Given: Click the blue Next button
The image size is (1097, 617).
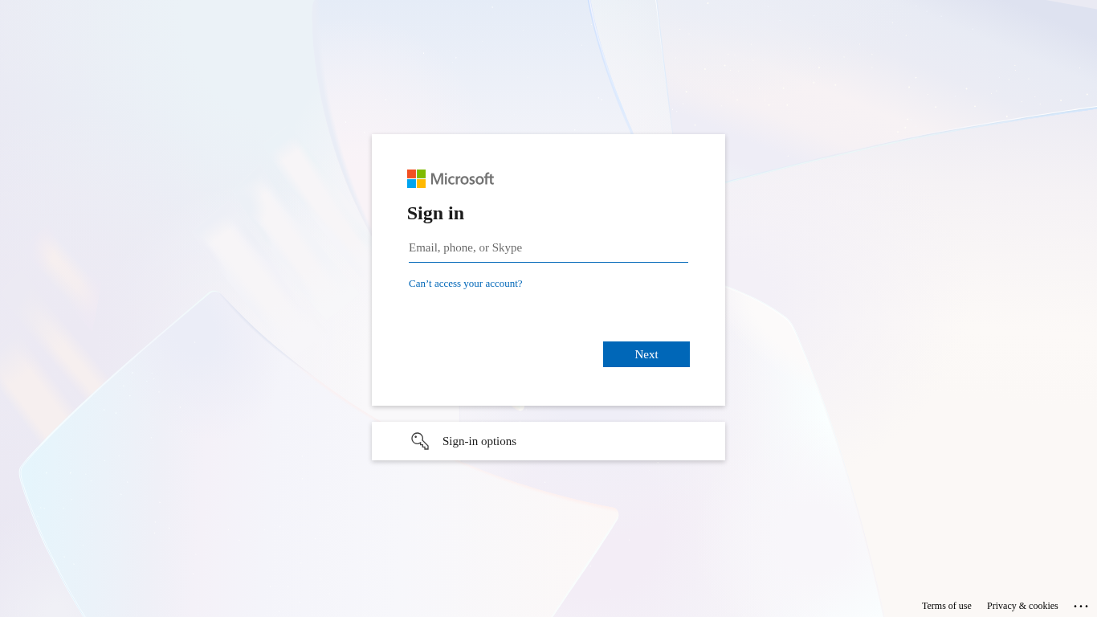Looking at the screenshot, I should pos(646,354).
